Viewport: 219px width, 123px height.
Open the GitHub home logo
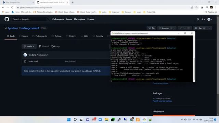[7, 19]
